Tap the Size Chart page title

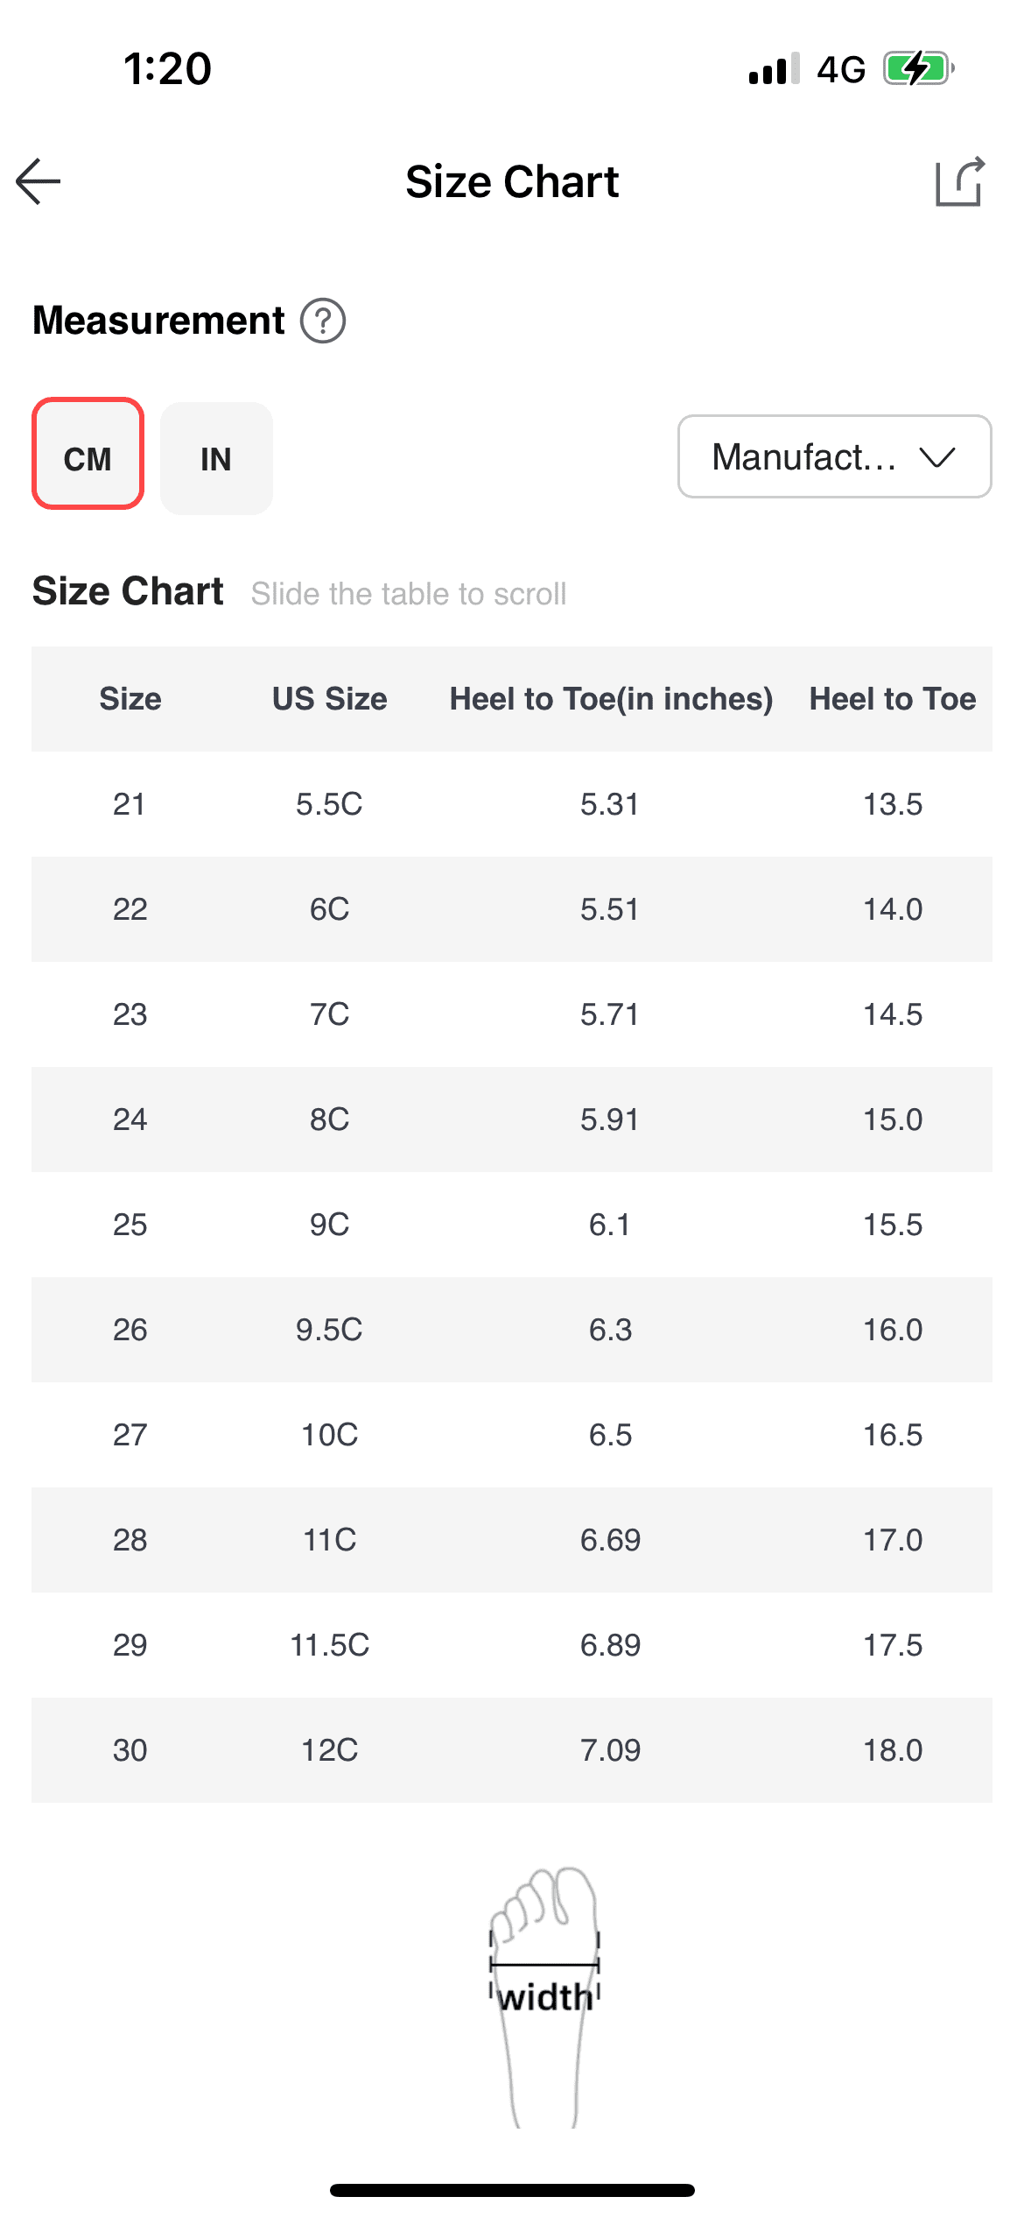(x=512, y=181)
